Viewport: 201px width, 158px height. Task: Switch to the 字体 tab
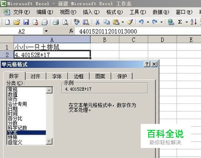click(x=57, y=76)
